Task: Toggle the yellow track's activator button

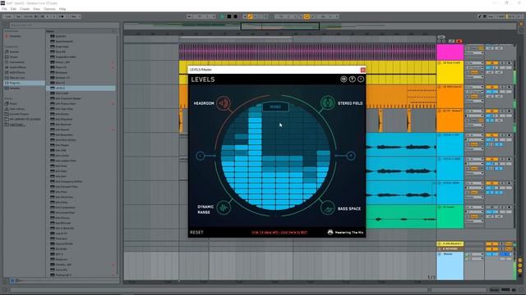Action: 491,63
